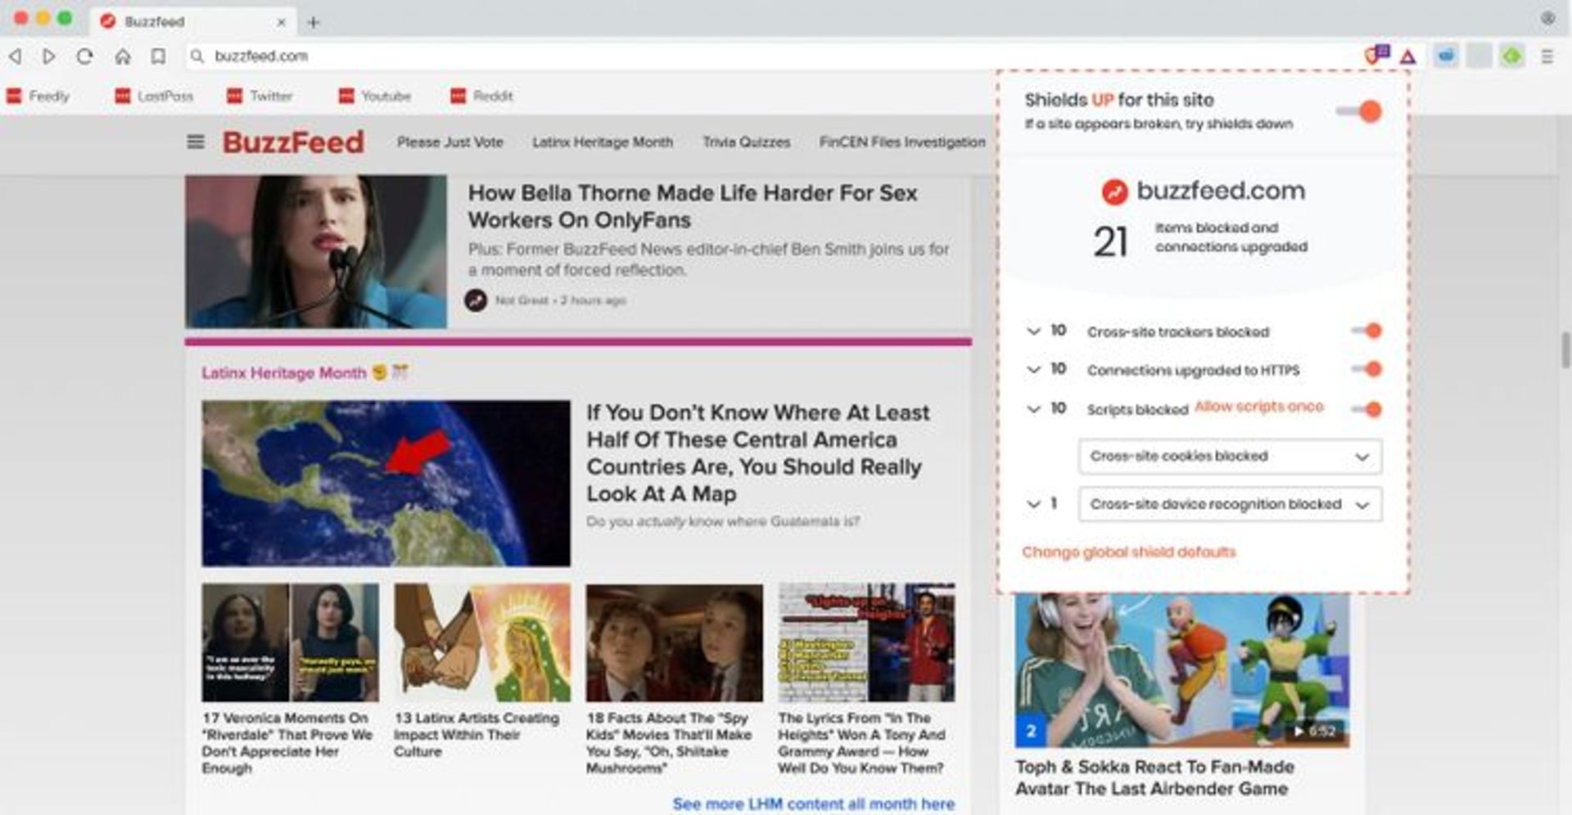
Task: Toggle Cross-site trackers blocked switch
Action: [1366, 331]
